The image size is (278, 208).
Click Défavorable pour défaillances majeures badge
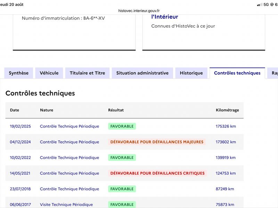coord(157,142)
